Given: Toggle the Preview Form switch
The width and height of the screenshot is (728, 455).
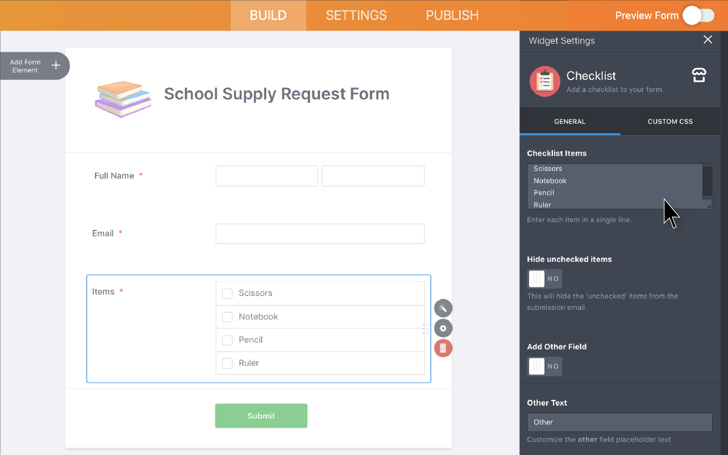Looking at the screenshot, I should point(698,15).
